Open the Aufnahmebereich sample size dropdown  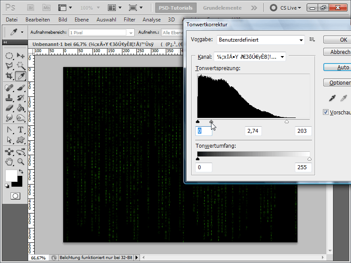click(101, 32)
